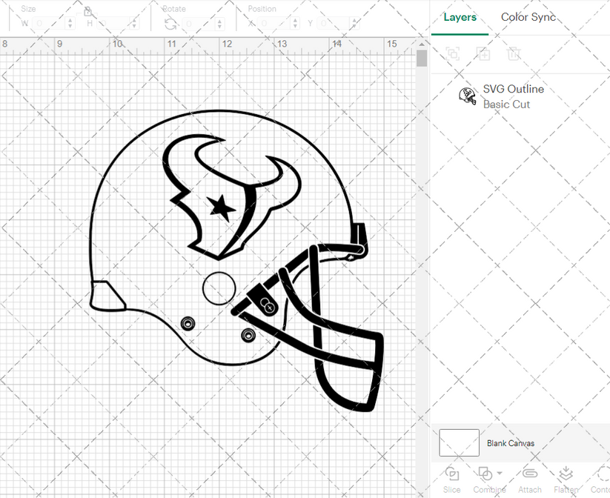The height and width of the screenshot is (498, 610).
Task: Open the Combine options dropdown
Action: (x=500, y=472)
